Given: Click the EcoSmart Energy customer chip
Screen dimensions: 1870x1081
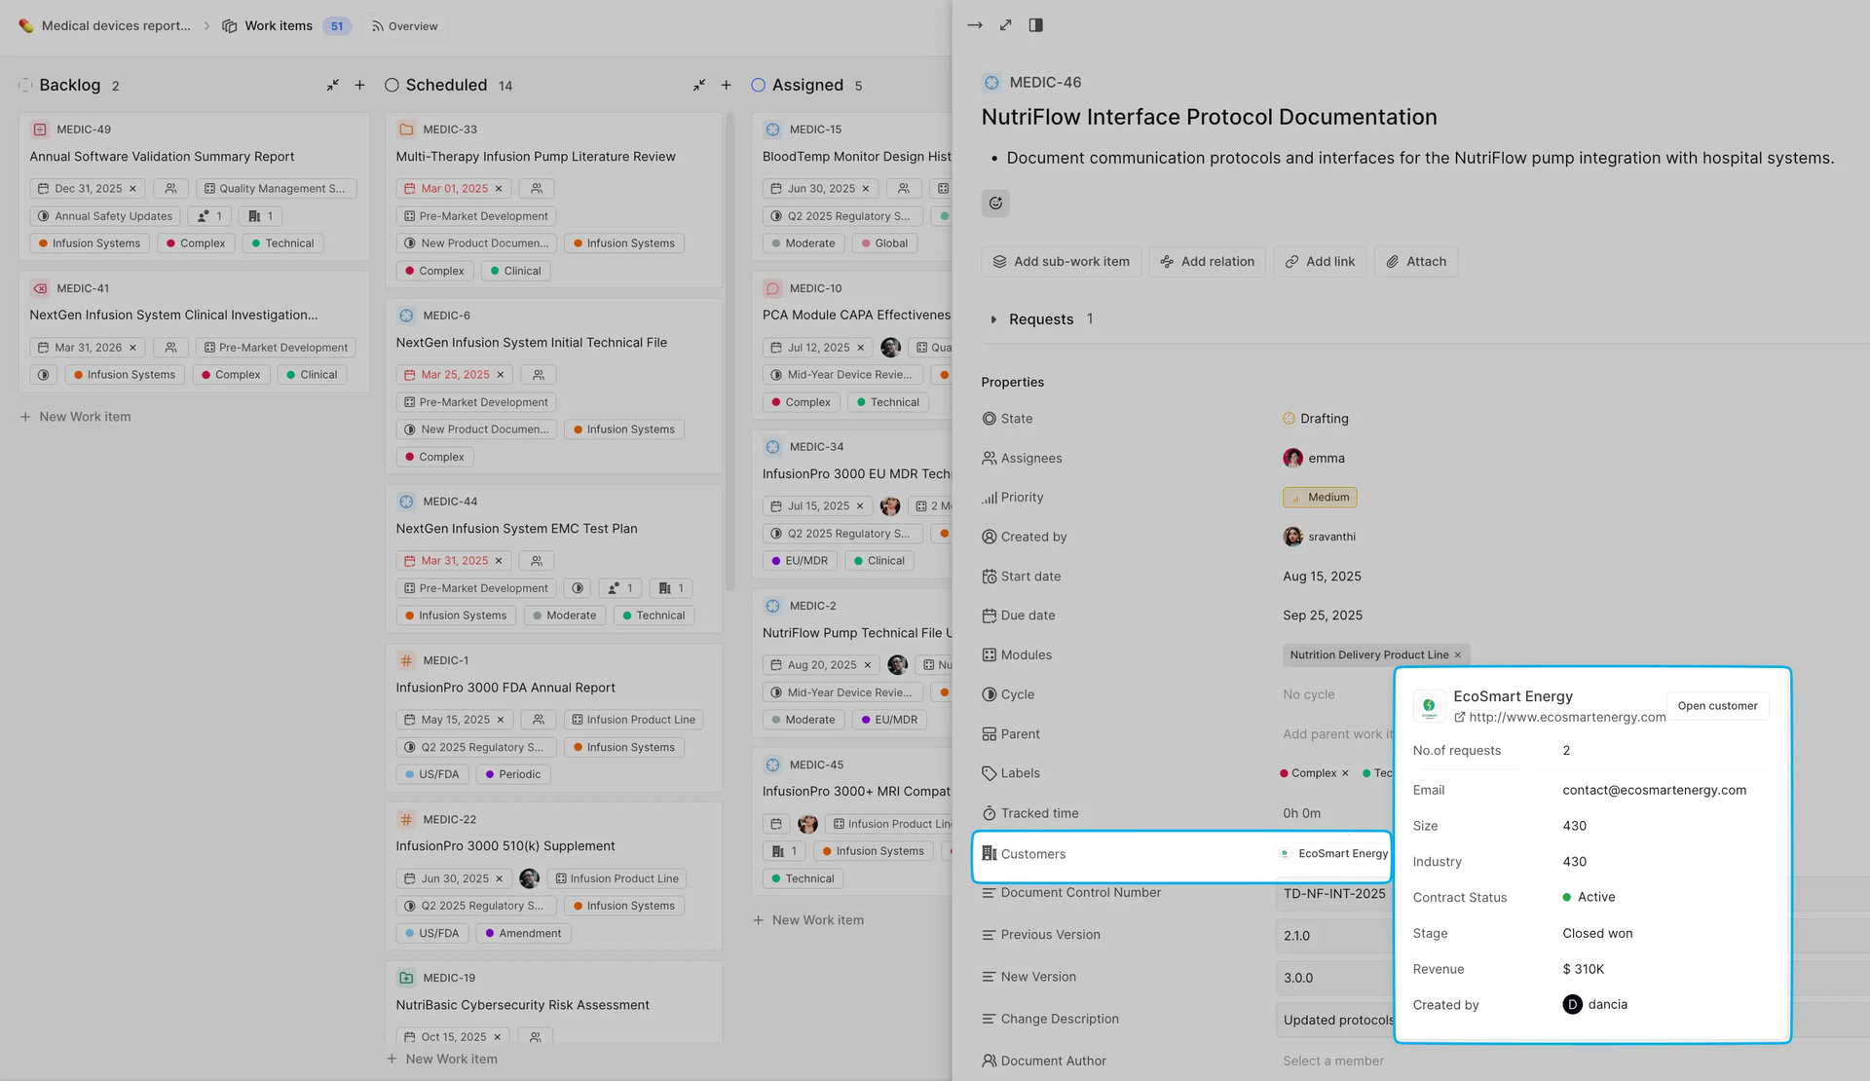Looking at the screenshot, I should 1333,854.
